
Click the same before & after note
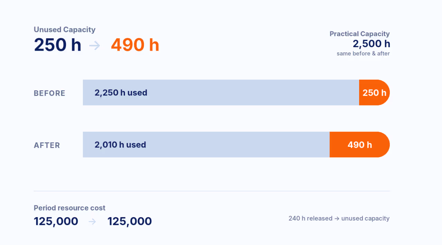pyautogui.click(x=363, y=53)
